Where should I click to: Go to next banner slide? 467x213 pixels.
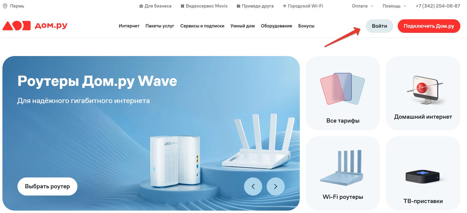[276, 186]
